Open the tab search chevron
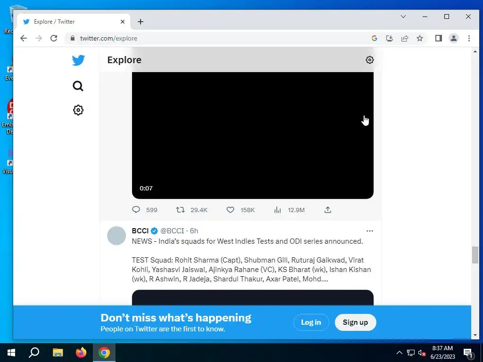Viewport: 483px width, 362px height. (x=403, y=16)
